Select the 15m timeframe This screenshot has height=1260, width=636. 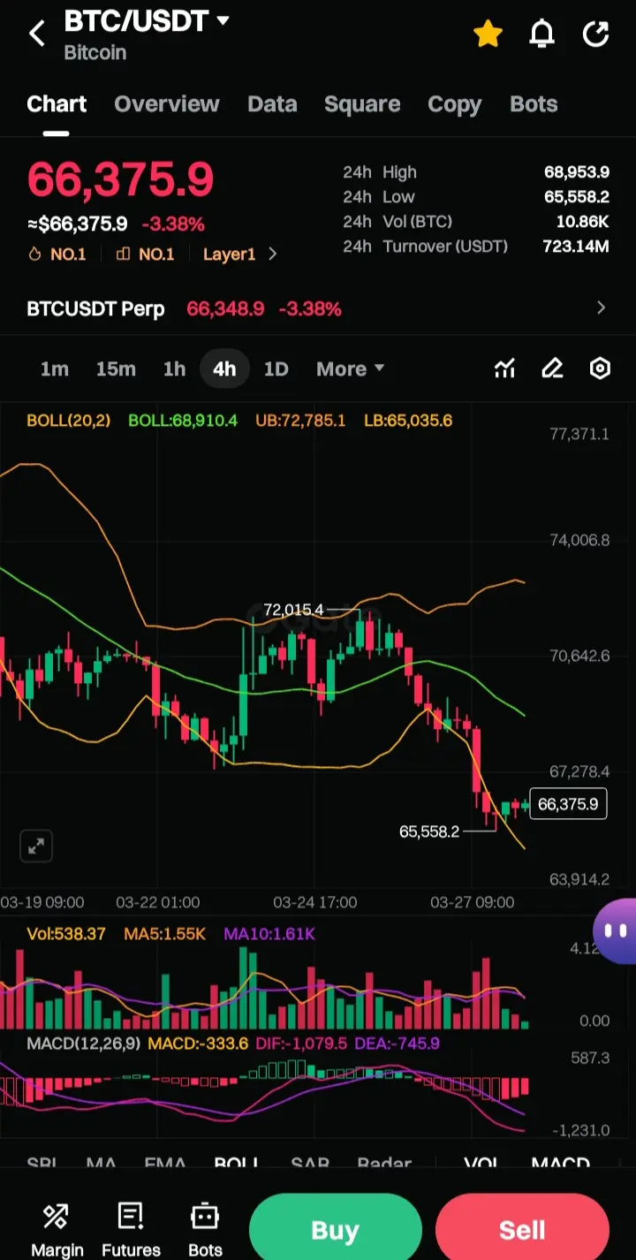116,369
